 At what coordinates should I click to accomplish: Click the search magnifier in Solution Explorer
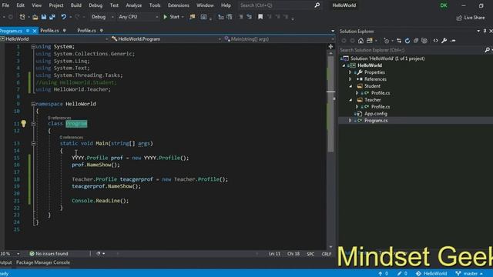[x=487, y=50]
